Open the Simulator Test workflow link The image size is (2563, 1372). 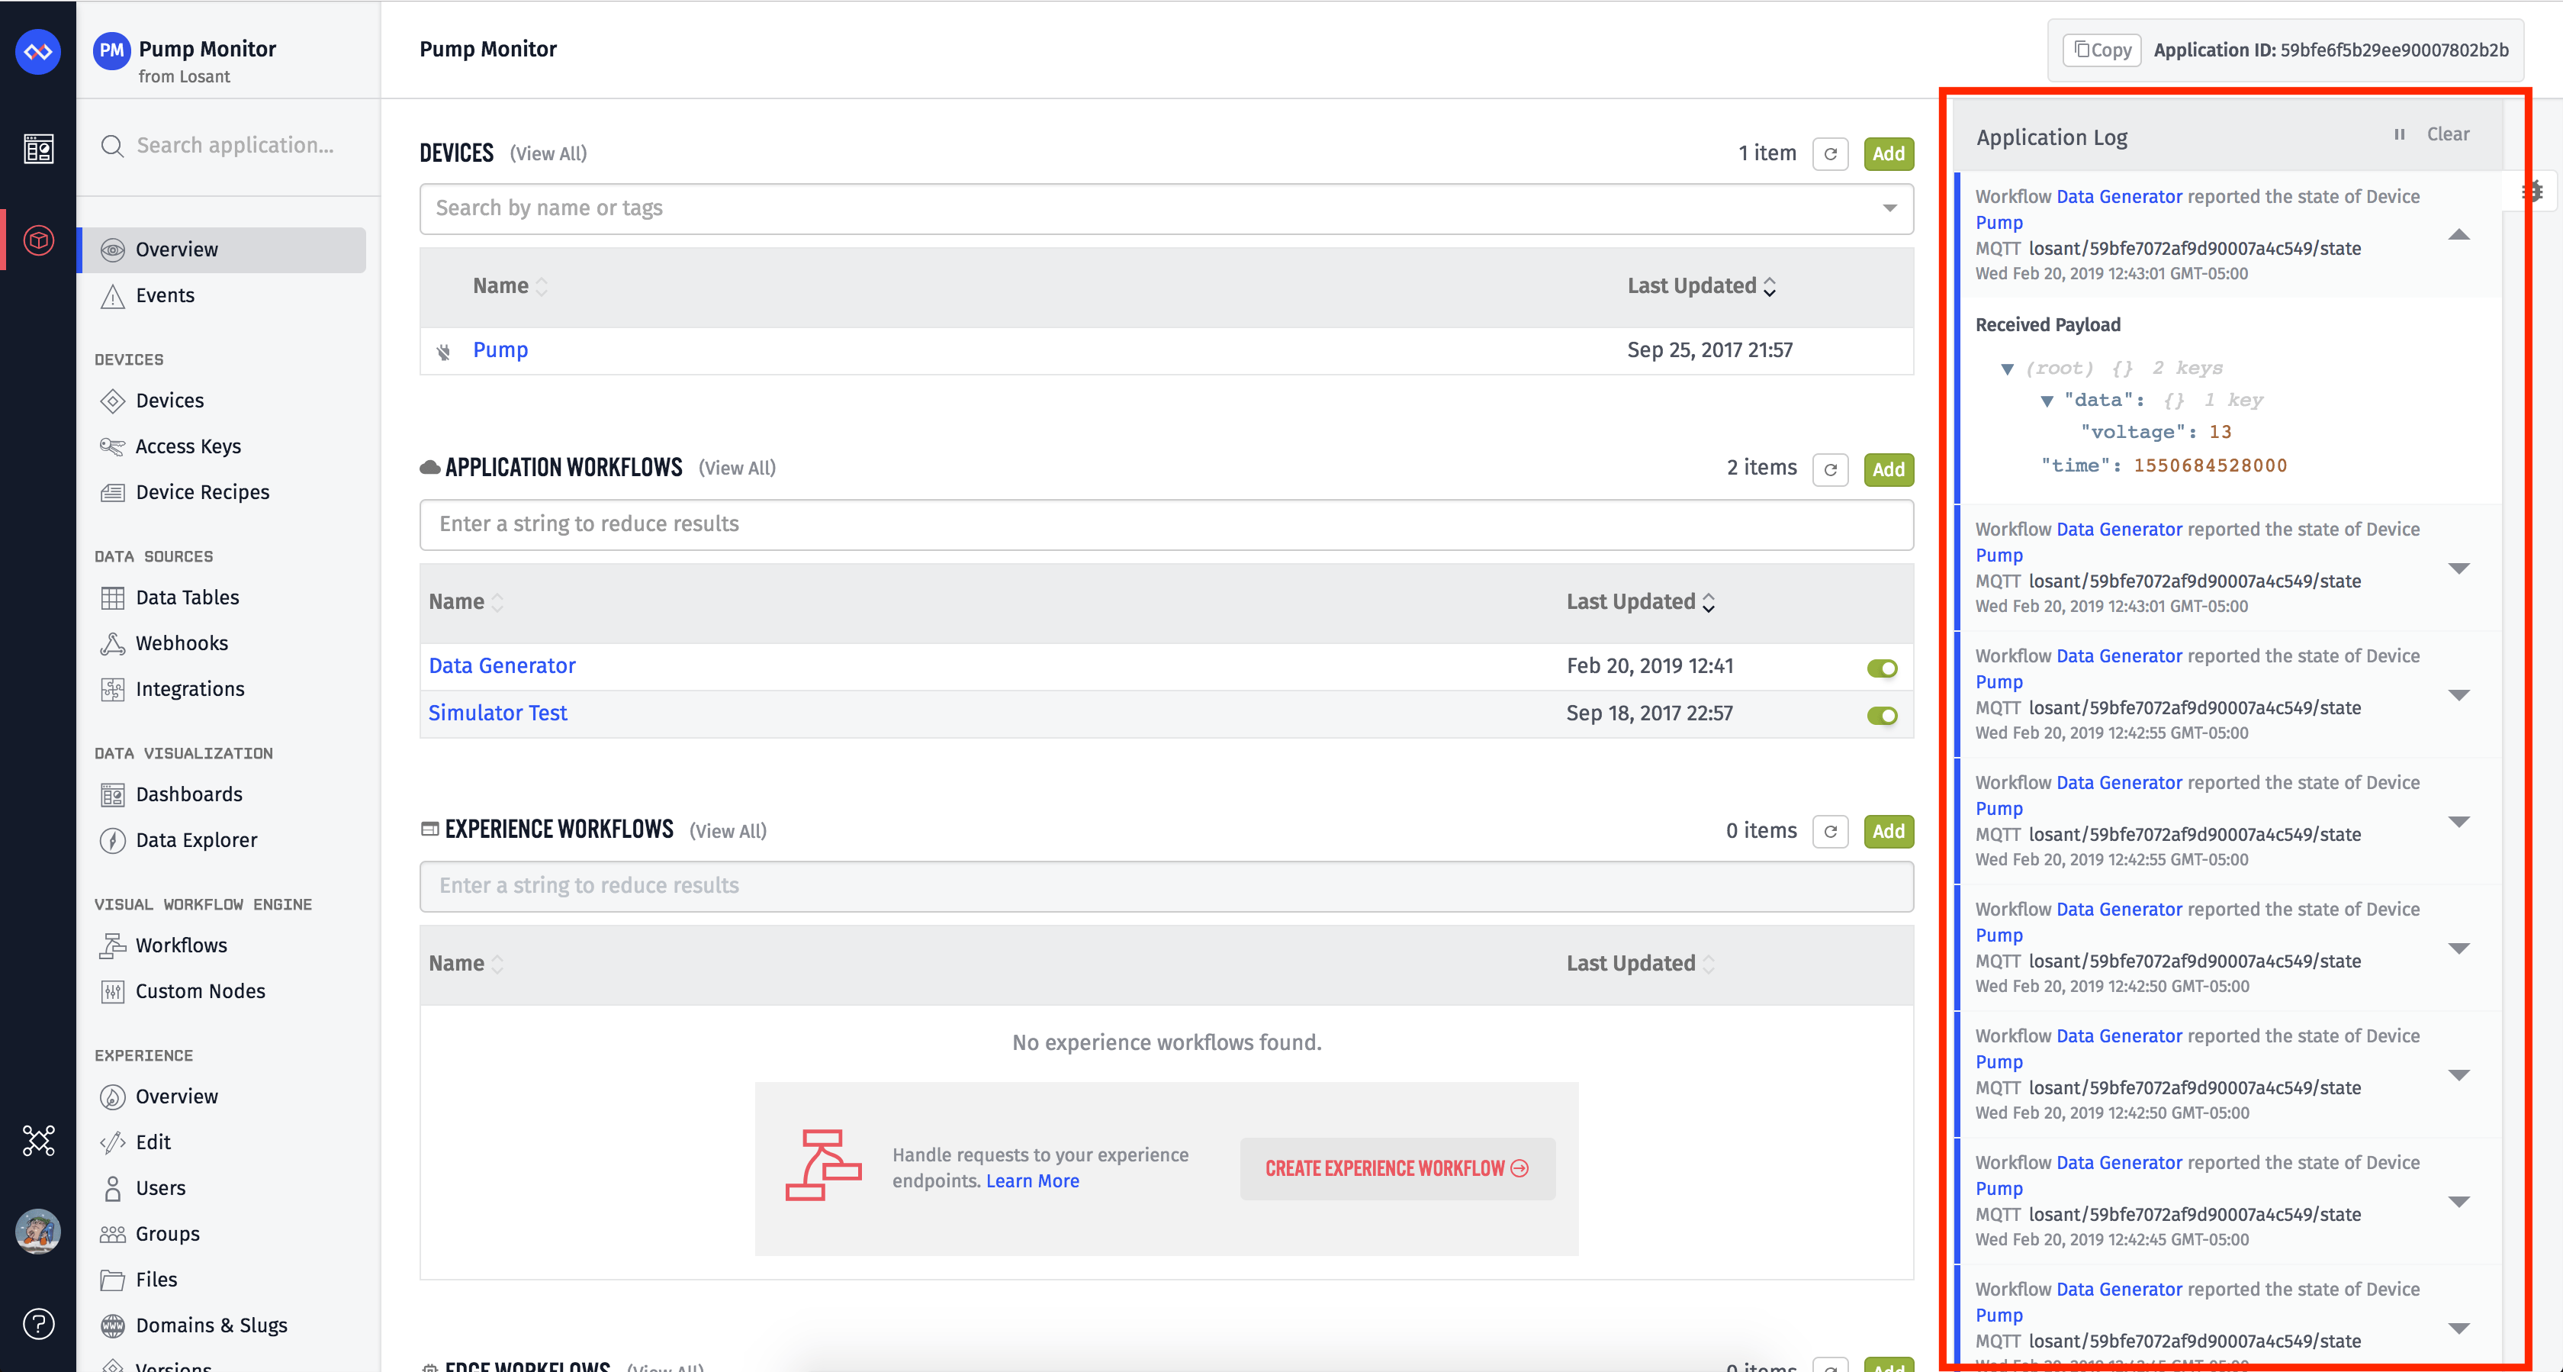pyautogui.click(x=497, y=713)
